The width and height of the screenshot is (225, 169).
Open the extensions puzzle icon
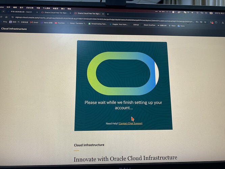click(216, 22)
